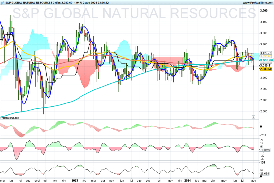This screenshot has height=183, width=274.
Task: Select the 3.120,76 price label
Action: (x=266, y=53)
